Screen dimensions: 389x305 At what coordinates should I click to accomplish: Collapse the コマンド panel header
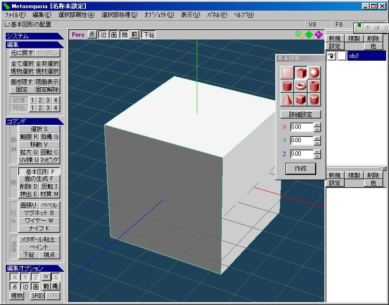[35, 121]
